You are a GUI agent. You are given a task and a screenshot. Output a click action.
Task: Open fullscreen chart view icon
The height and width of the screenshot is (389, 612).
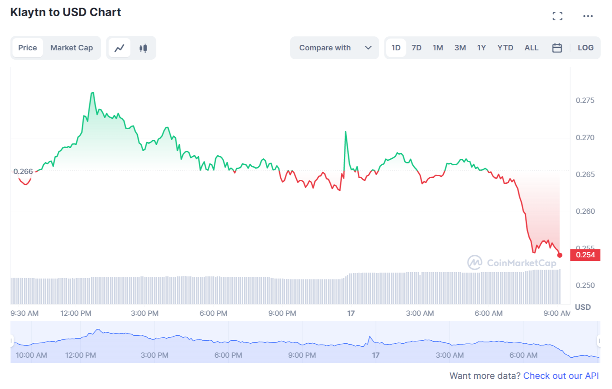pyautogui.click(x=557, y=16)
